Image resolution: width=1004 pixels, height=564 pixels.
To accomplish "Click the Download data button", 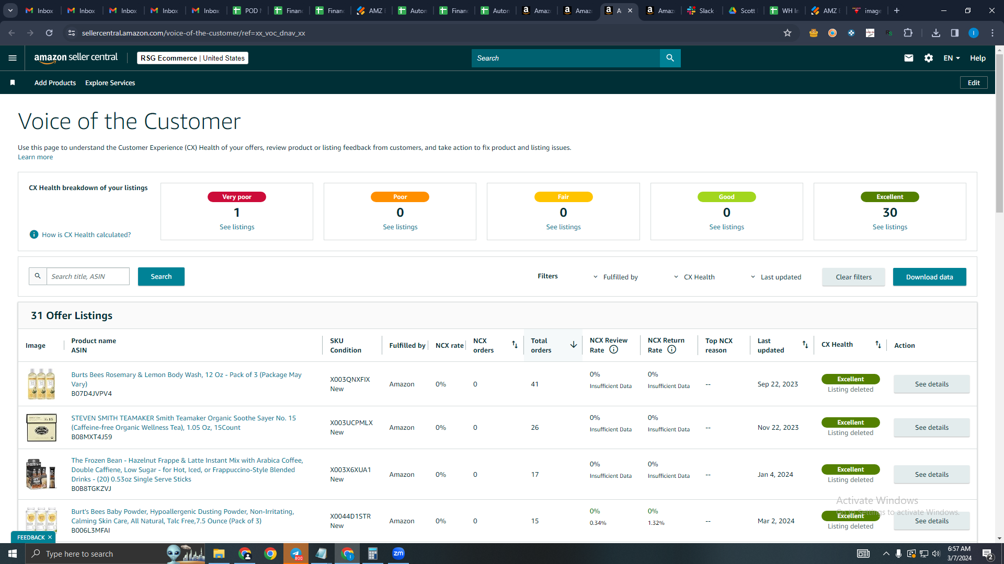I will point(929,277).
